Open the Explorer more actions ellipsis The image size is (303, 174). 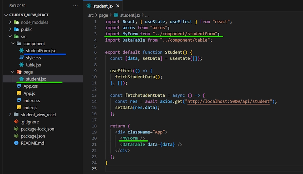[75, 6]
